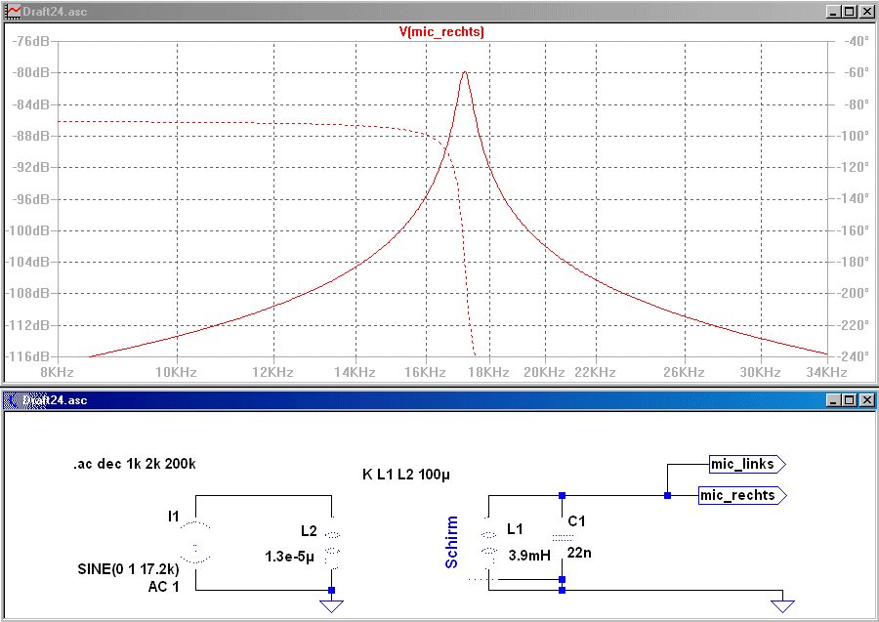The image size is (879, 622).
Task: Click the resonance peak of the magnitude trace
Action: click(x=465, y=72)
